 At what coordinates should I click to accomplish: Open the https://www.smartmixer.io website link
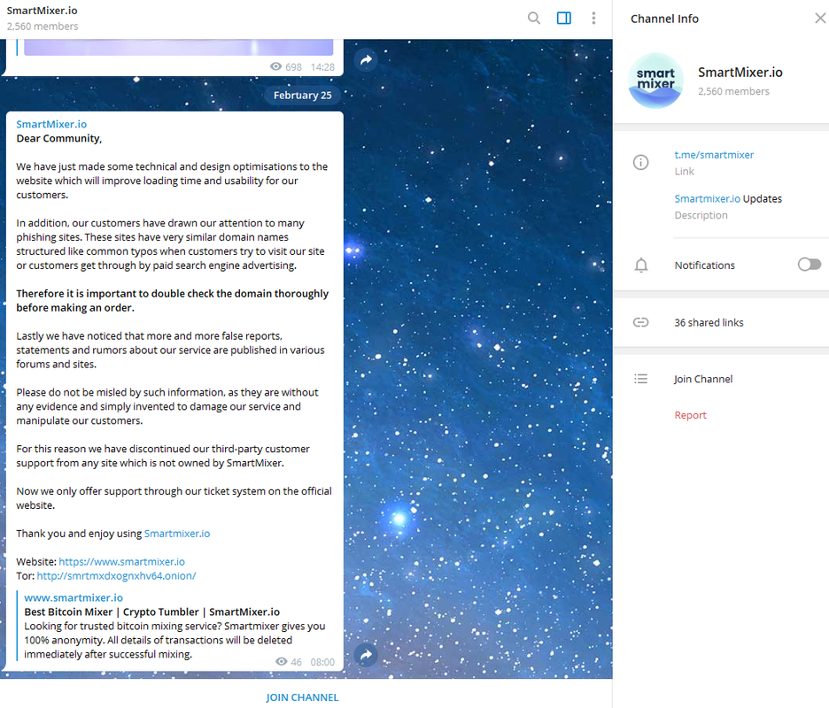121,562
